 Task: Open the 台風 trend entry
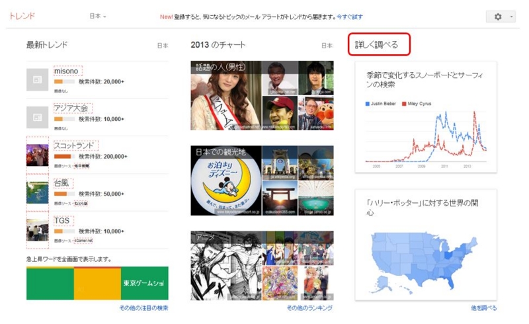point(61,183)
